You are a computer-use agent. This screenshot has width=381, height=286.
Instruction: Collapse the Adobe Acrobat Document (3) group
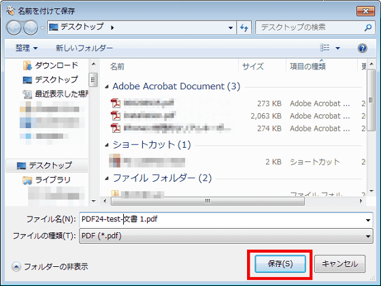tap(107, 86)
